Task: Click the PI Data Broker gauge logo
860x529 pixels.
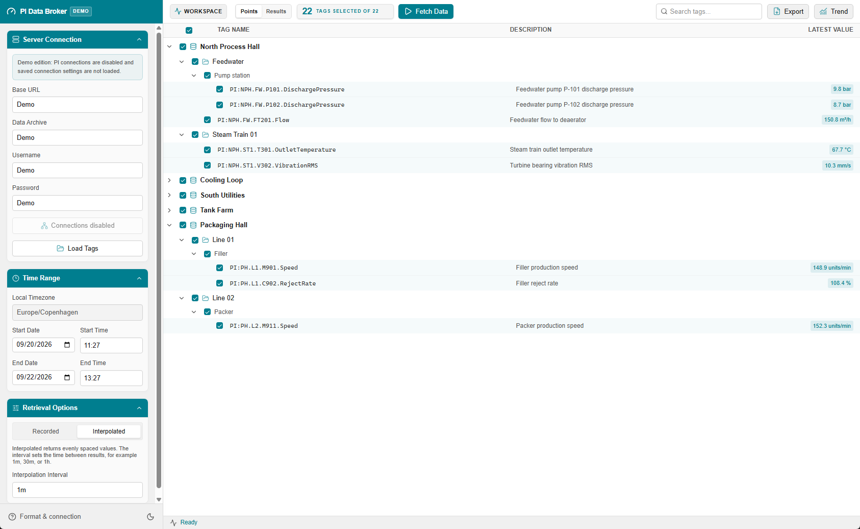Action: point(11,11)
